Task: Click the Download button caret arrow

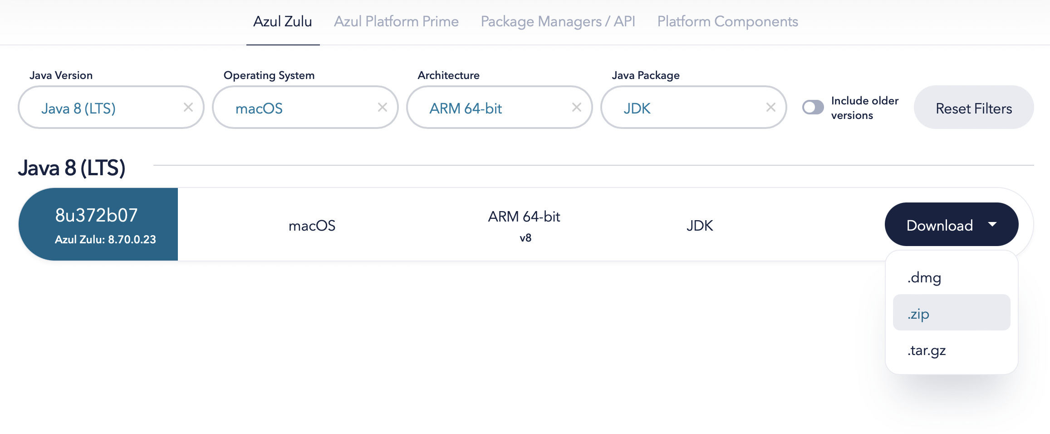Action: [992, 224]
